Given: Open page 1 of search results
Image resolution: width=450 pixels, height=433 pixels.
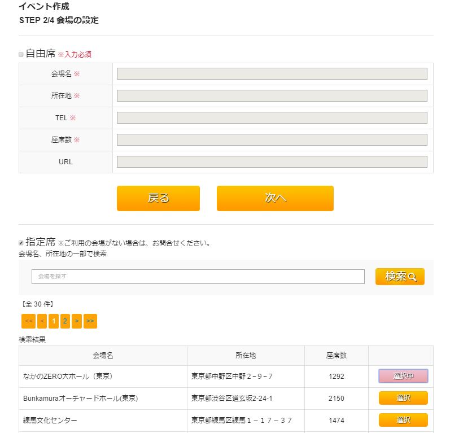Looking at the screenshot, I should click(54, 321).
